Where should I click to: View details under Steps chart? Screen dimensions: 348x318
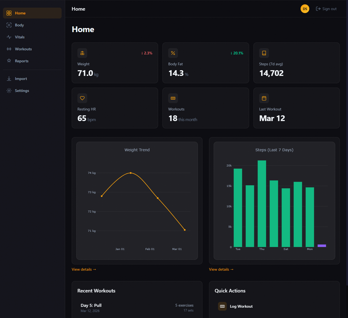(221, 269)
